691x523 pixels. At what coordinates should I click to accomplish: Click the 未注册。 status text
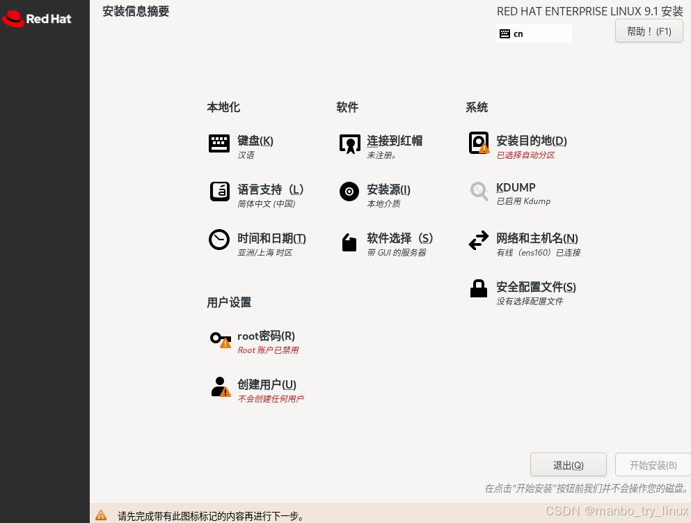point(381,155)
